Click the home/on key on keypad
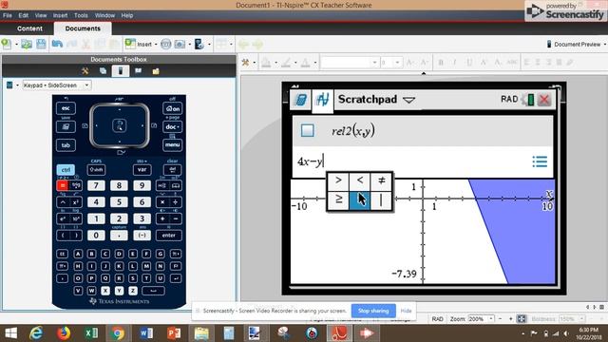The height and width of the screenshot is (342, 608). 173,108
